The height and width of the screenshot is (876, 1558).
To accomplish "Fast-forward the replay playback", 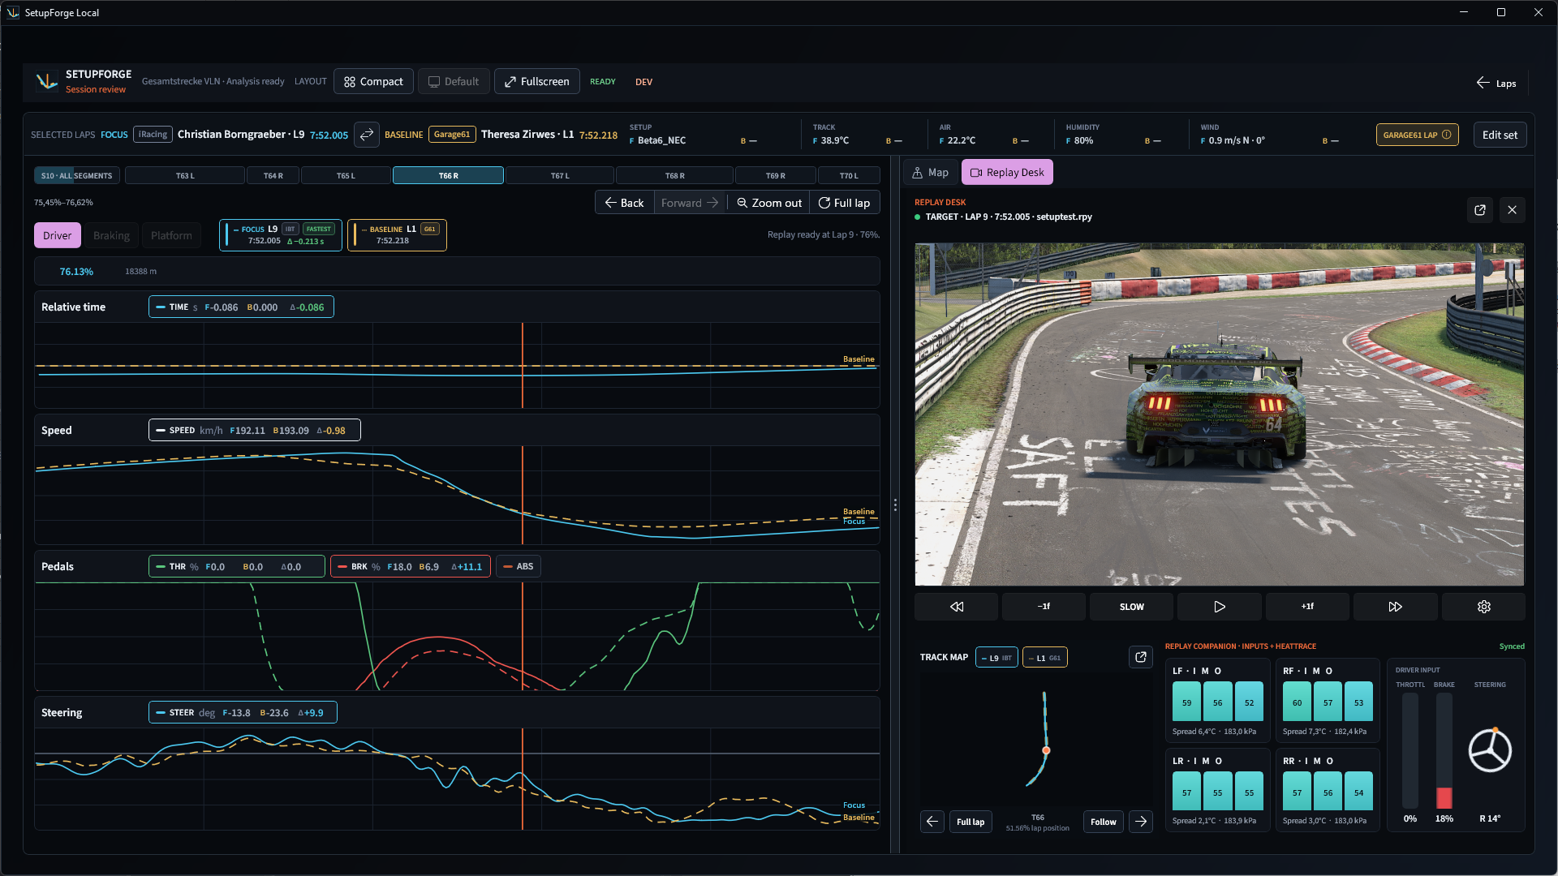I will [x=1396, y=607].
